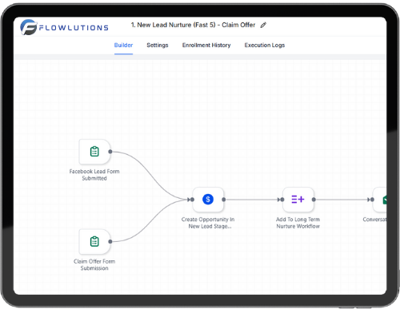Switch to the Settings tab
Screen dimensions: 400x313
(x=158, y=45)
